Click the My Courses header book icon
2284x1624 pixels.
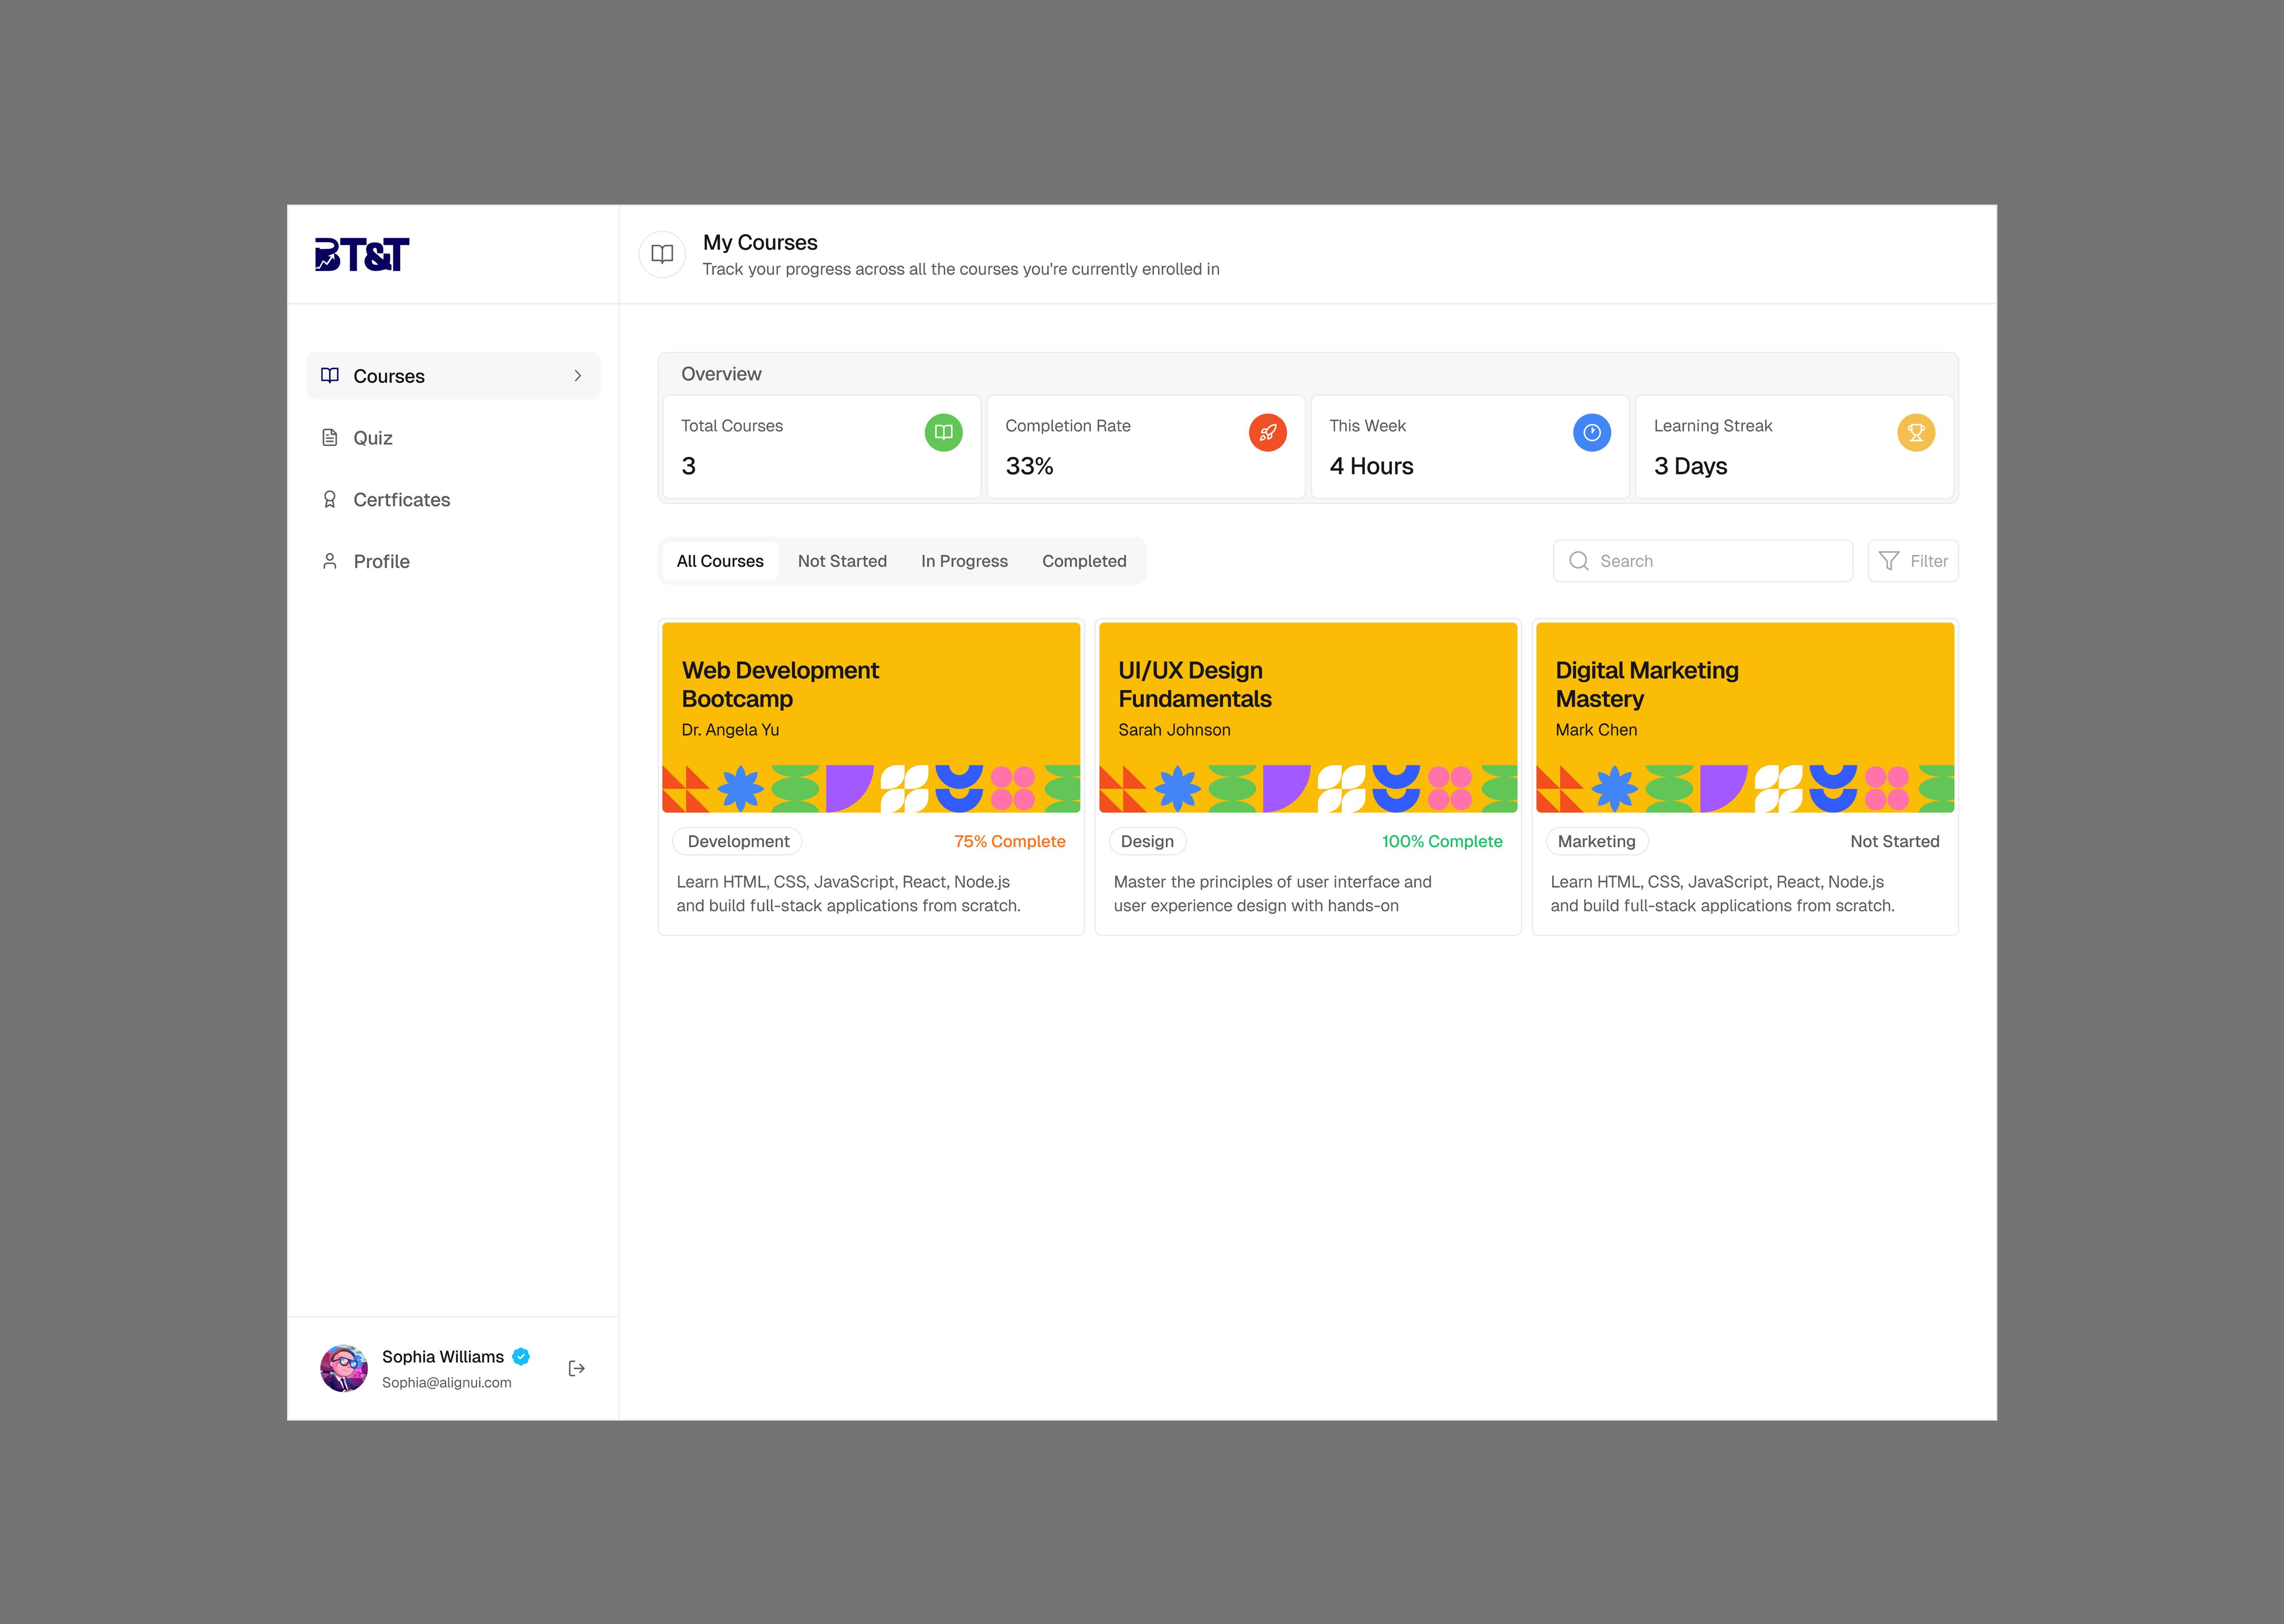click(x=662, y=254)
